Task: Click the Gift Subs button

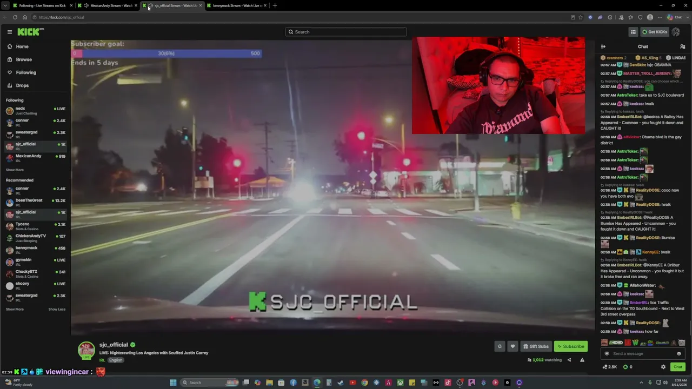Action: [536, 346]
